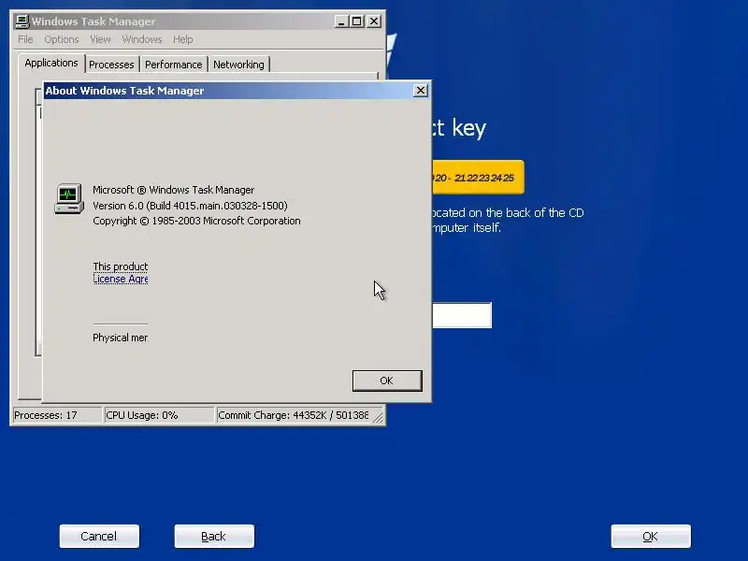Open the File menu in Task Manager
This screenshot has width=748, height=561.
(25, 39)
